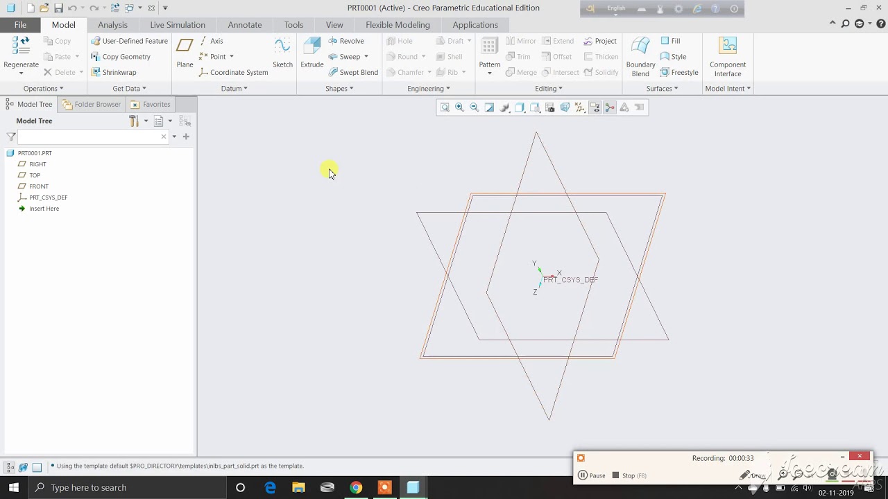Open the Favorites navigator tab
Viewport: 888px width, 499px height.
coord(151,104)
